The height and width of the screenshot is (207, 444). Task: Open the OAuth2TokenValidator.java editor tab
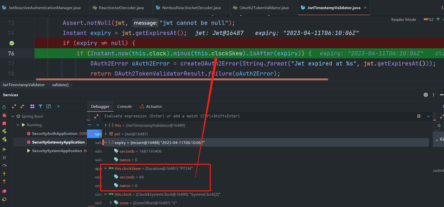[x=264, y=8]
